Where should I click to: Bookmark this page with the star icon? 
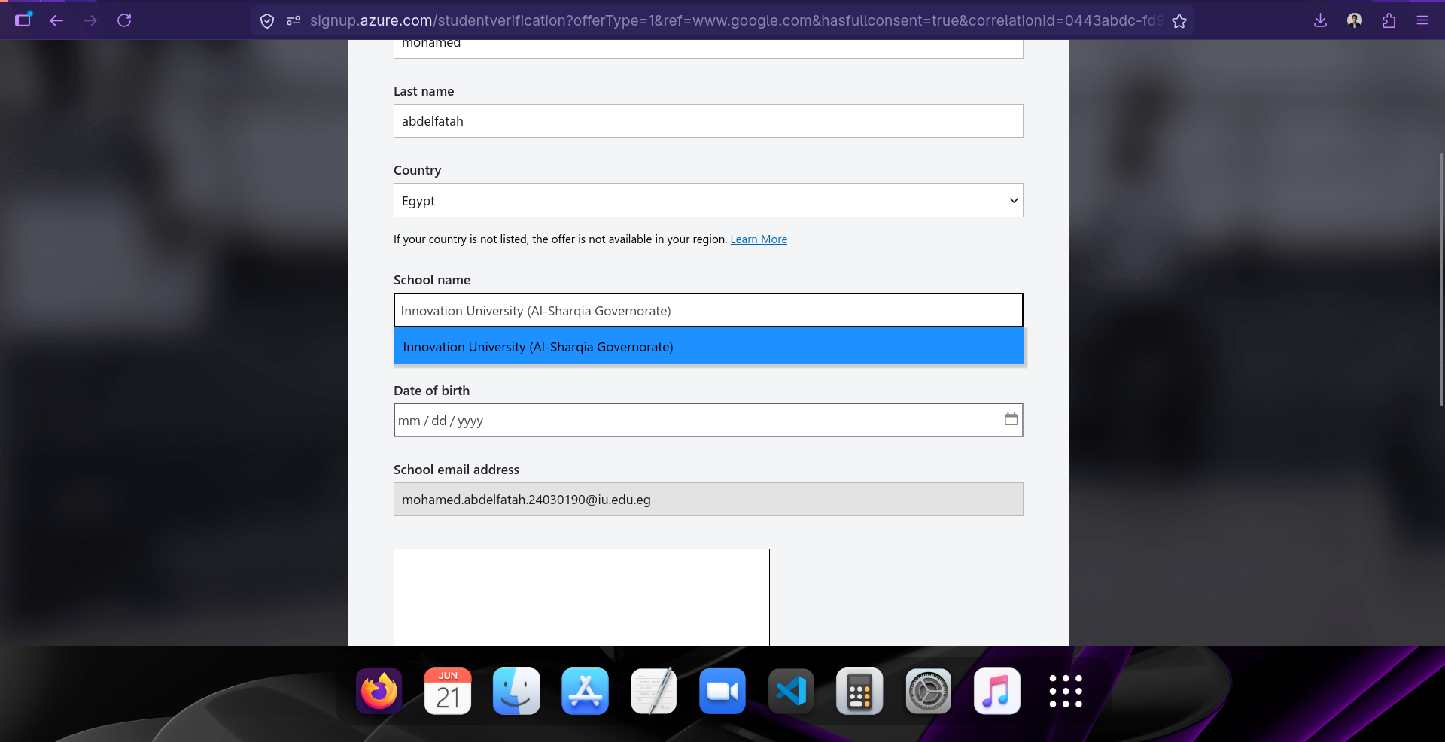(x=1179, y=21)
